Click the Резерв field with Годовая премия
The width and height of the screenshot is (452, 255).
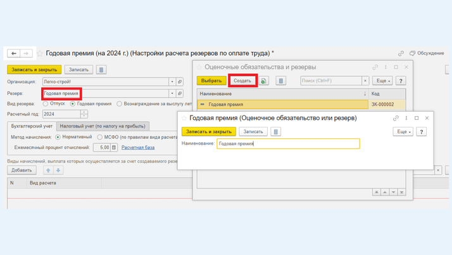point(106,94)
